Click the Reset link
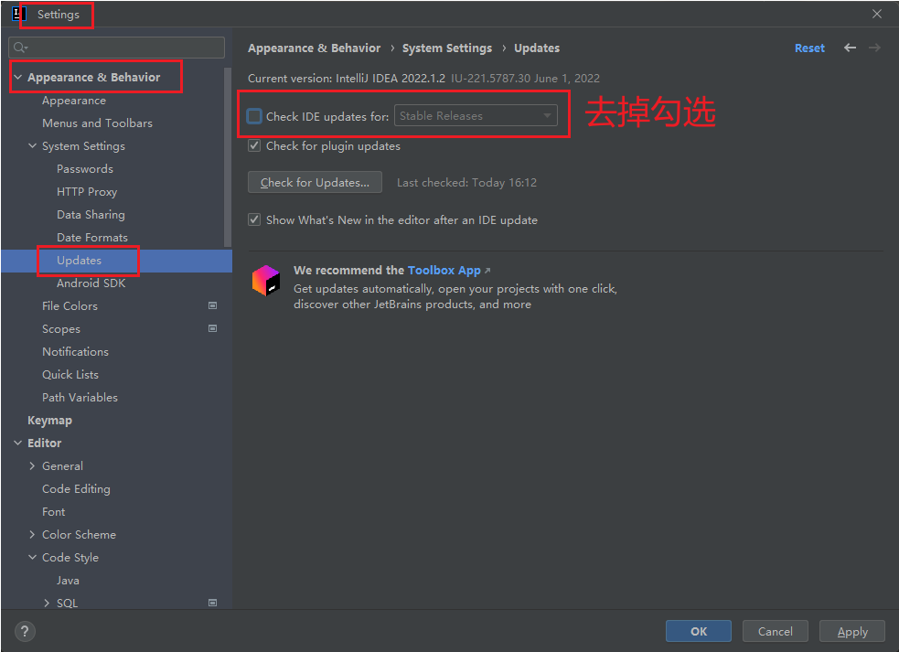 (809, 48)
